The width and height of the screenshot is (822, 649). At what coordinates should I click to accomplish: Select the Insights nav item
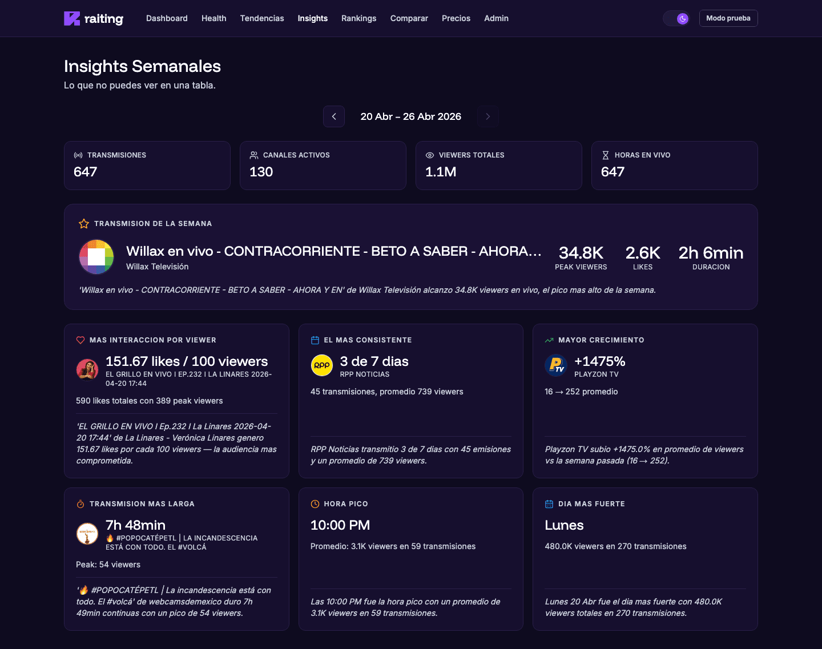(x=313, y=18)
